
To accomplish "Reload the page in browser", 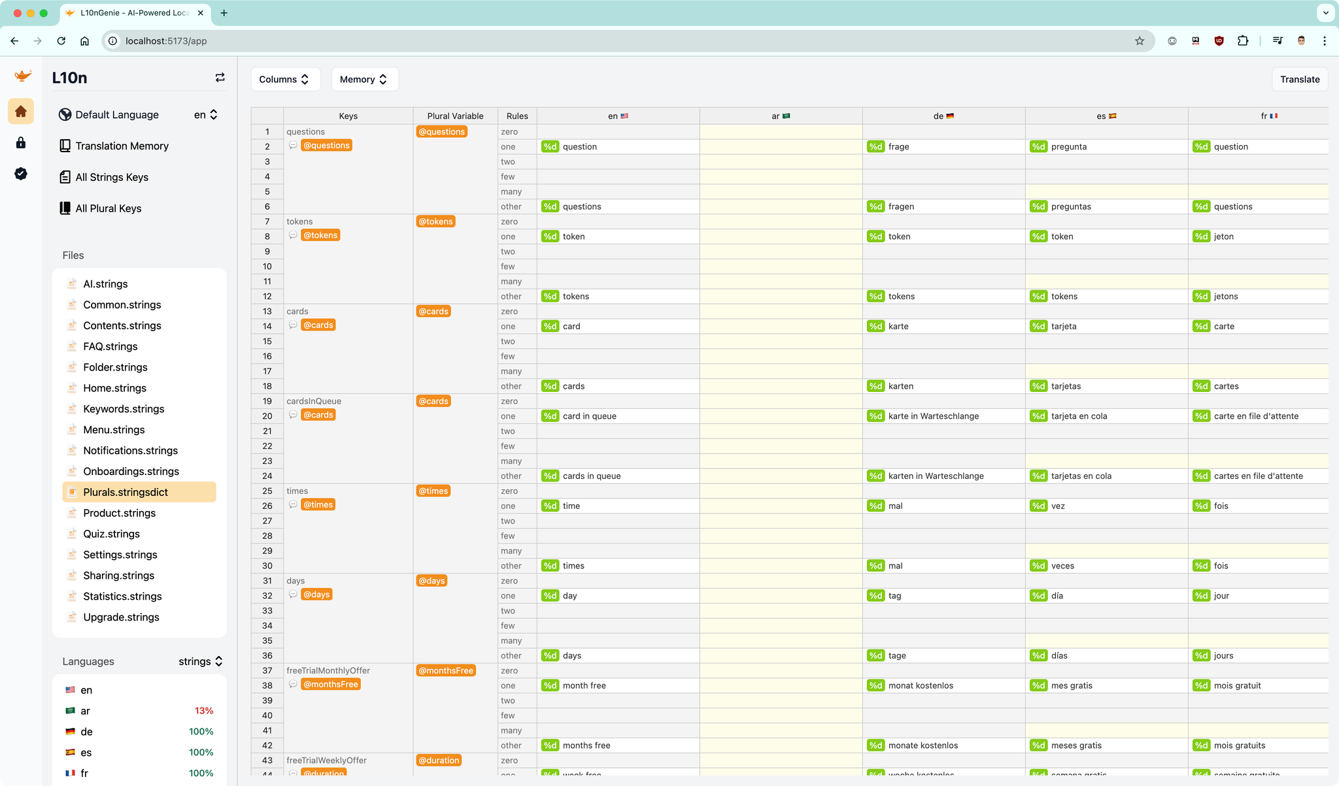I will (61, 41).
